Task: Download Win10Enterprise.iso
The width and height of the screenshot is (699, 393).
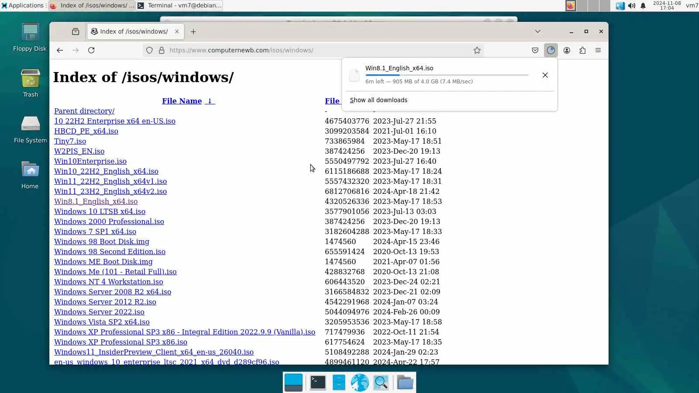Action: click(90, 161)
